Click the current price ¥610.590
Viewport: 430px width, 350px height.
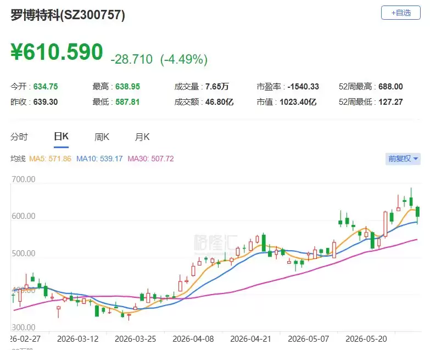tap(57, 52)
